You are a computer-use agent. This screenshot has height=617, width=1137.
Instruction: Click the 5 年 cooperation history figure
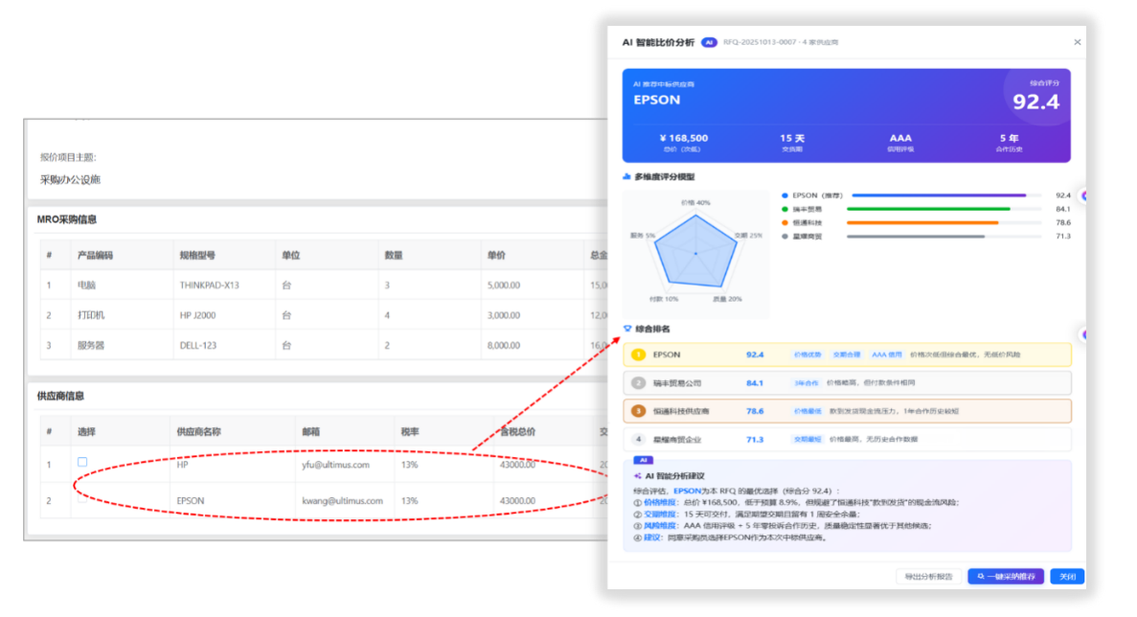tap(1009, 138)
